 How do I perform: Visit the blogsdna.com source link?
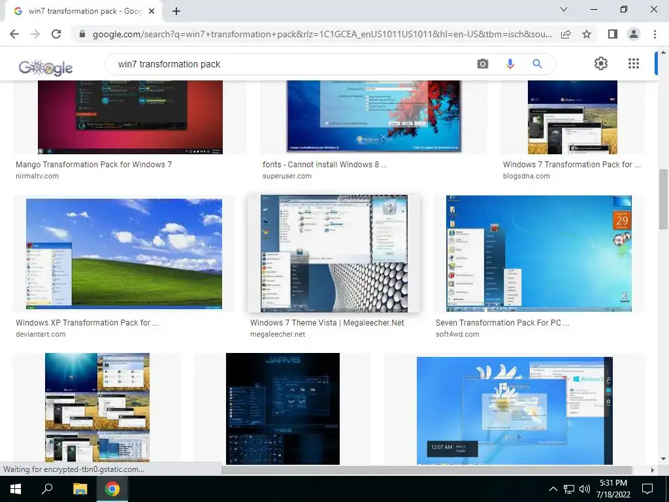click(526, 176)
